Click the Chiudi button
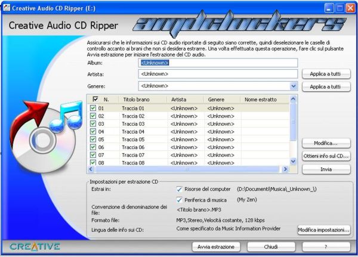The image size is (358, 257). point(271,246)
